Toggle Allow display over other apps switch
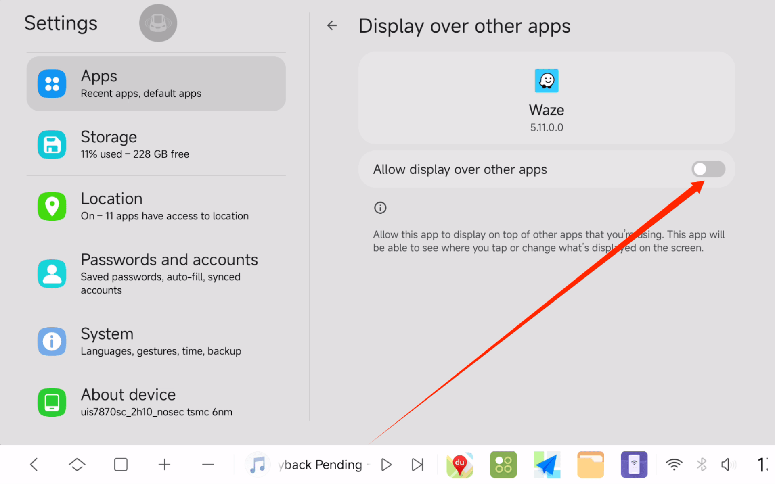Viewport: 775px width, 484px height. 708,169
